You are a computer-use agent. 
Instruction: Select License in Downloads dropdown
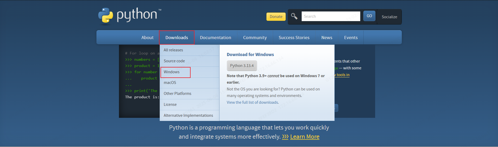[x=190, y=105]
